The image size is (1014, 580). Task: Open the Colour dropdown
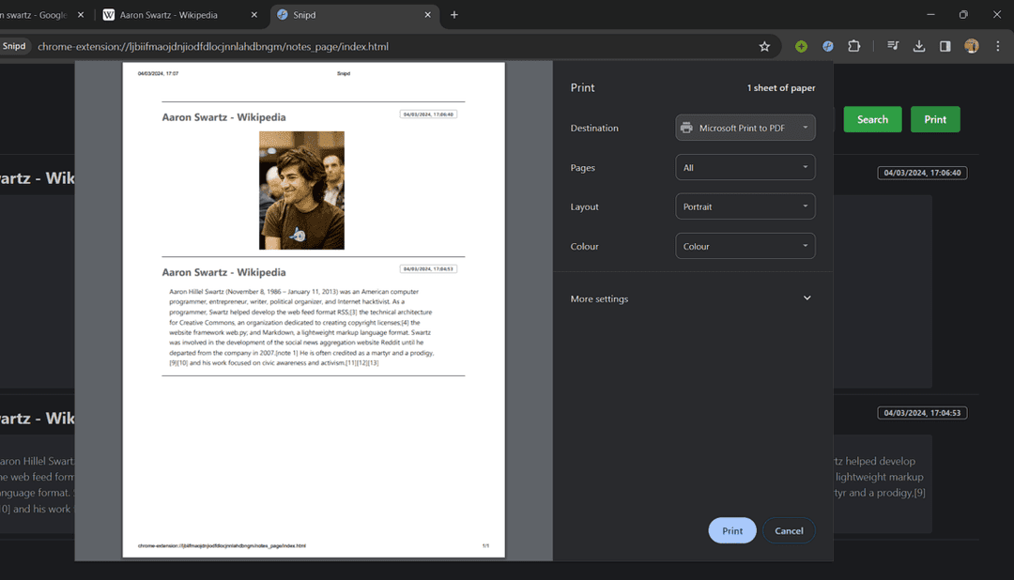(x=745, y=246)
